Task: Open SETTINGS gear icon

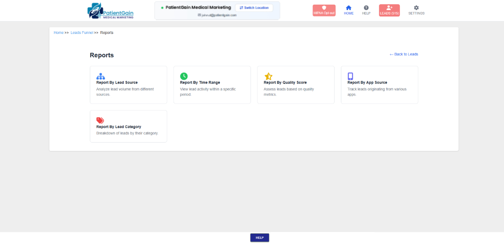Action: (416, 10)
